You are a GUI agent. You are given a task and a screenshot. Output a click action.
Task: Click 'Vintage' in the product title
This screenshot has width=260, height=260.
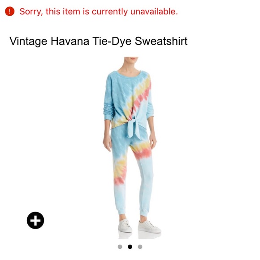coord(28,41)
